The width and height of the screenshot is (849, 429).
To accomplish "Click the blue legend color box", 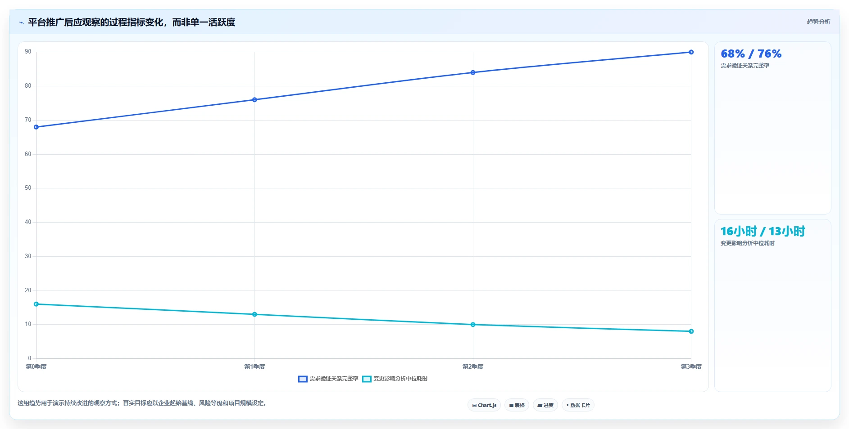I will [303, 379].
